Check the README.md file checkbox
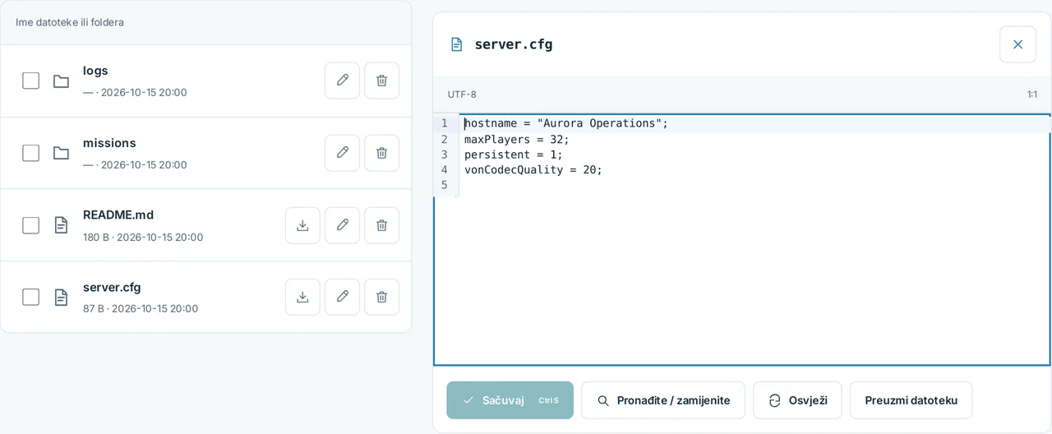Image resolution: width=1052 pixels, height=434 pixels. pyautogui.click(x=30, y=225)
